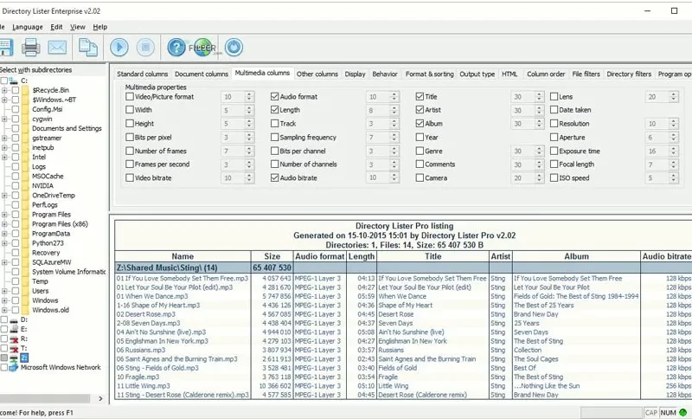Click the Audio bitrate width input field
692x419 pixels.
(x=377, y=178)
